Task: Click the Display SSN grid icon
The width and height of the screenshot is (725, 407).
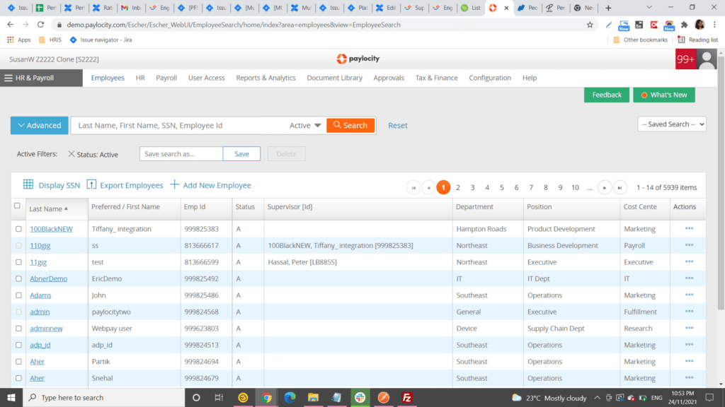Action: (28, 184)
